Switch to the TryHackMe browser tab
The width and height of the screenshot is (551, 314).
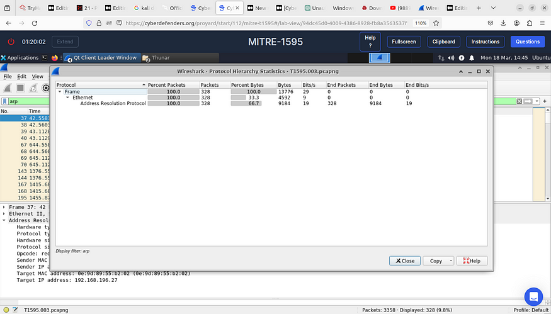click(31, 8)
